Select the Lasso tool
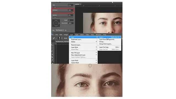176x99 pixels. click(53, 51)
